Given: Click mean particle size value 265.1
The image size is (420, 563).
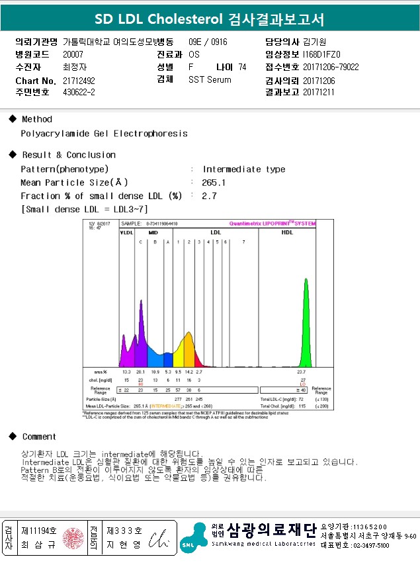Looking at the screenshot, I should point(214,183).
